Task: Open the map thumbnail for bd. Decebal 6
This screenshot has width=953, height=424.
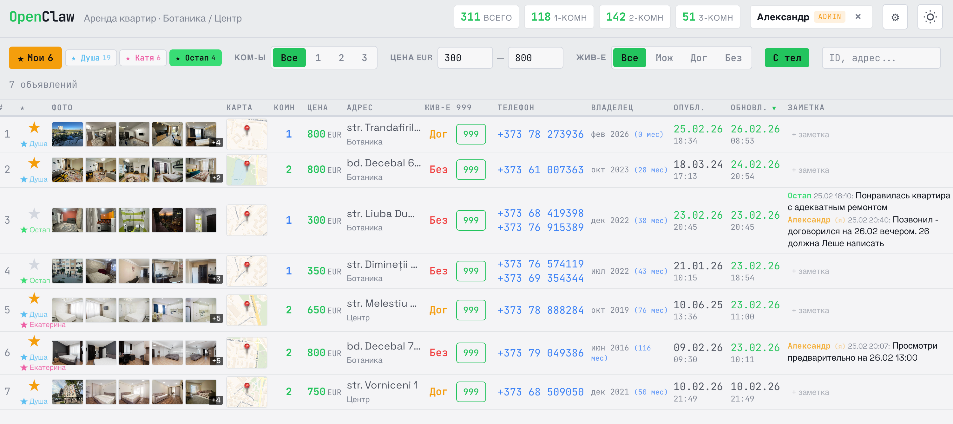Action: pyautogui.click(x=247, y=170)
